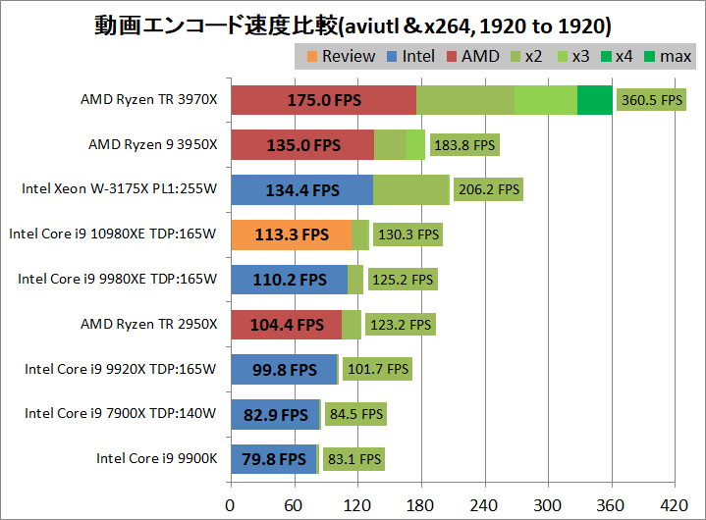Click the 84.5 FPS data label
This screenshot has width=706, height=520.
tap(356, 414)
